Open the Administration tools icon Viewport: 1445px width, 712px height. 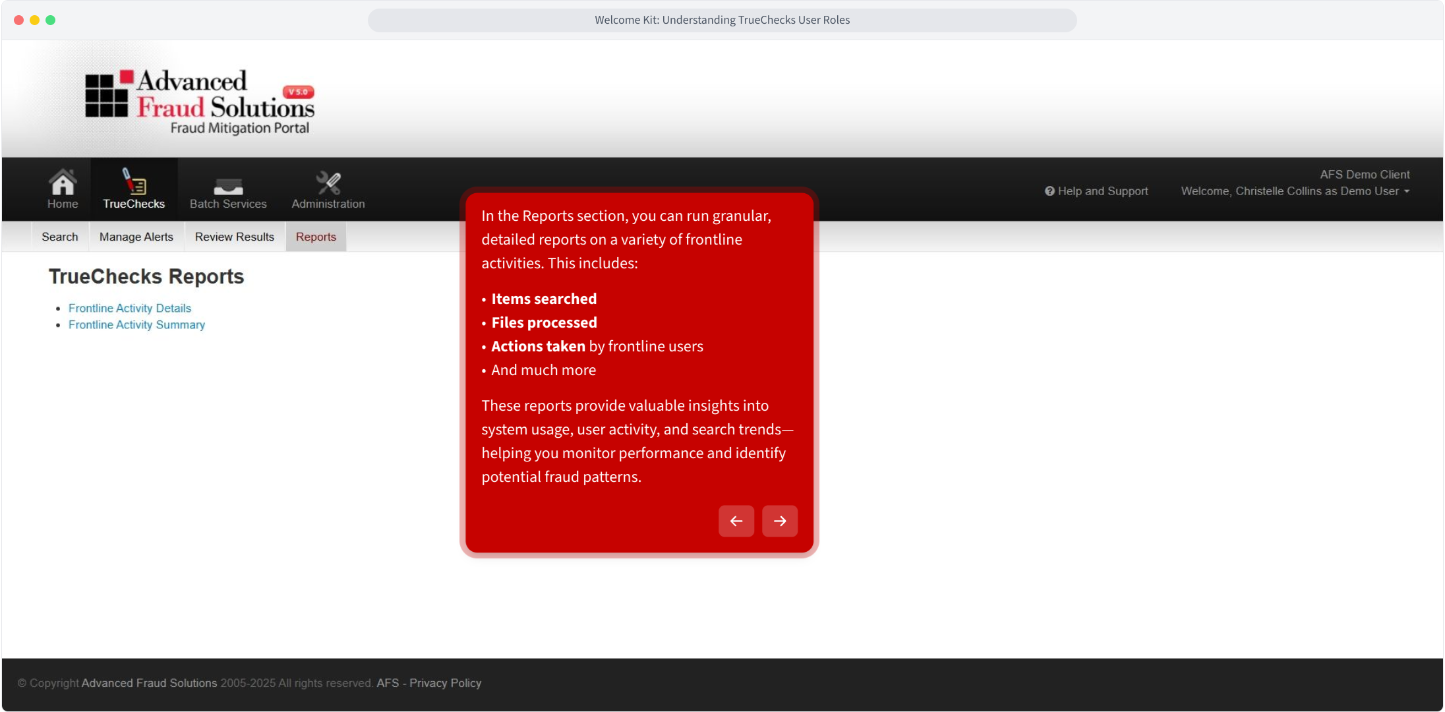[328, 183]
